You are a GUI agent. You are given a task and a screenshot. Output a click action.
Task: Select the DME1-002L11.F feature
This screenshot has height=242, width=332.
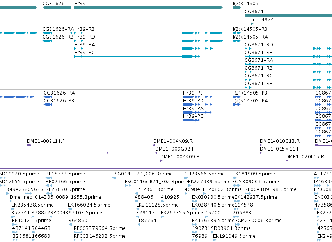point(46,141)
